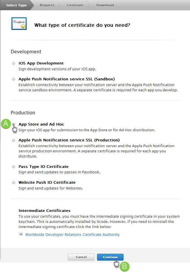Click the certificate icon beside the heading
This screenshot has width=190, height=273.
click(19, 24)
